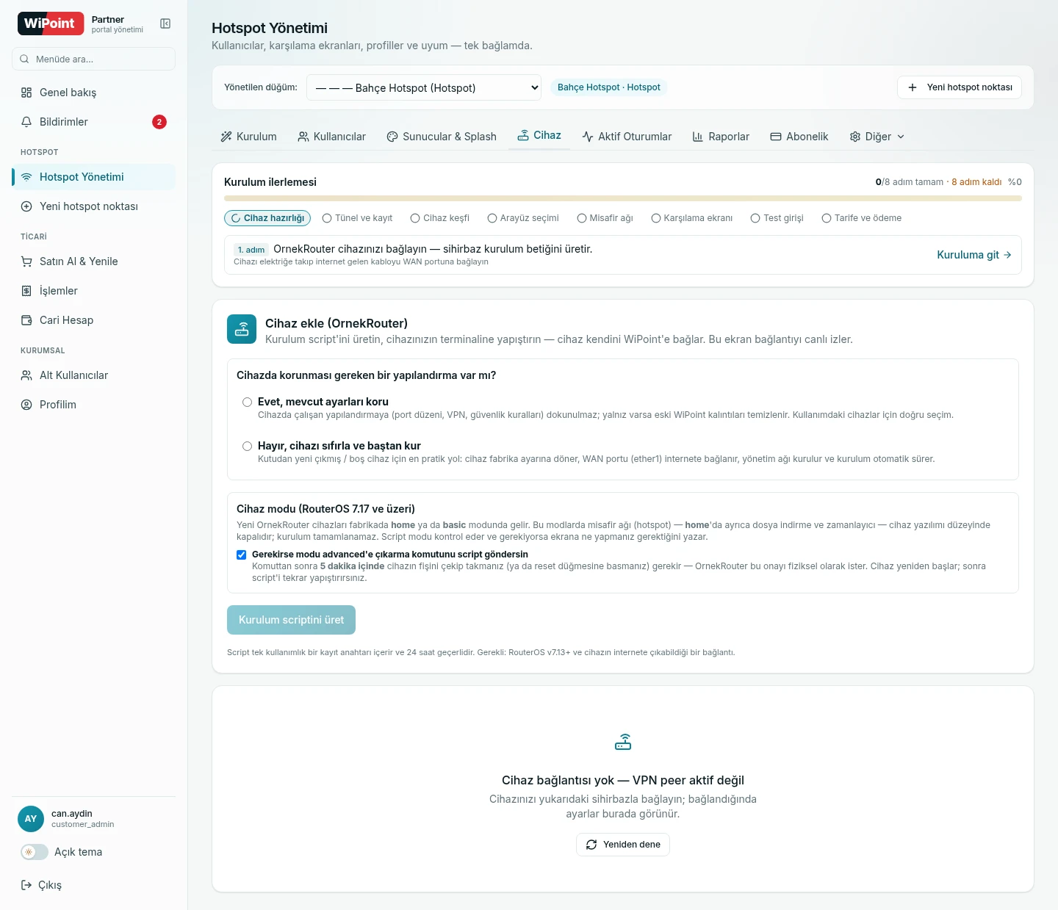The width and height of the screenshot is (1058, 910).
Task: Select the Tarife ve ödeme step
Action: 861,218
